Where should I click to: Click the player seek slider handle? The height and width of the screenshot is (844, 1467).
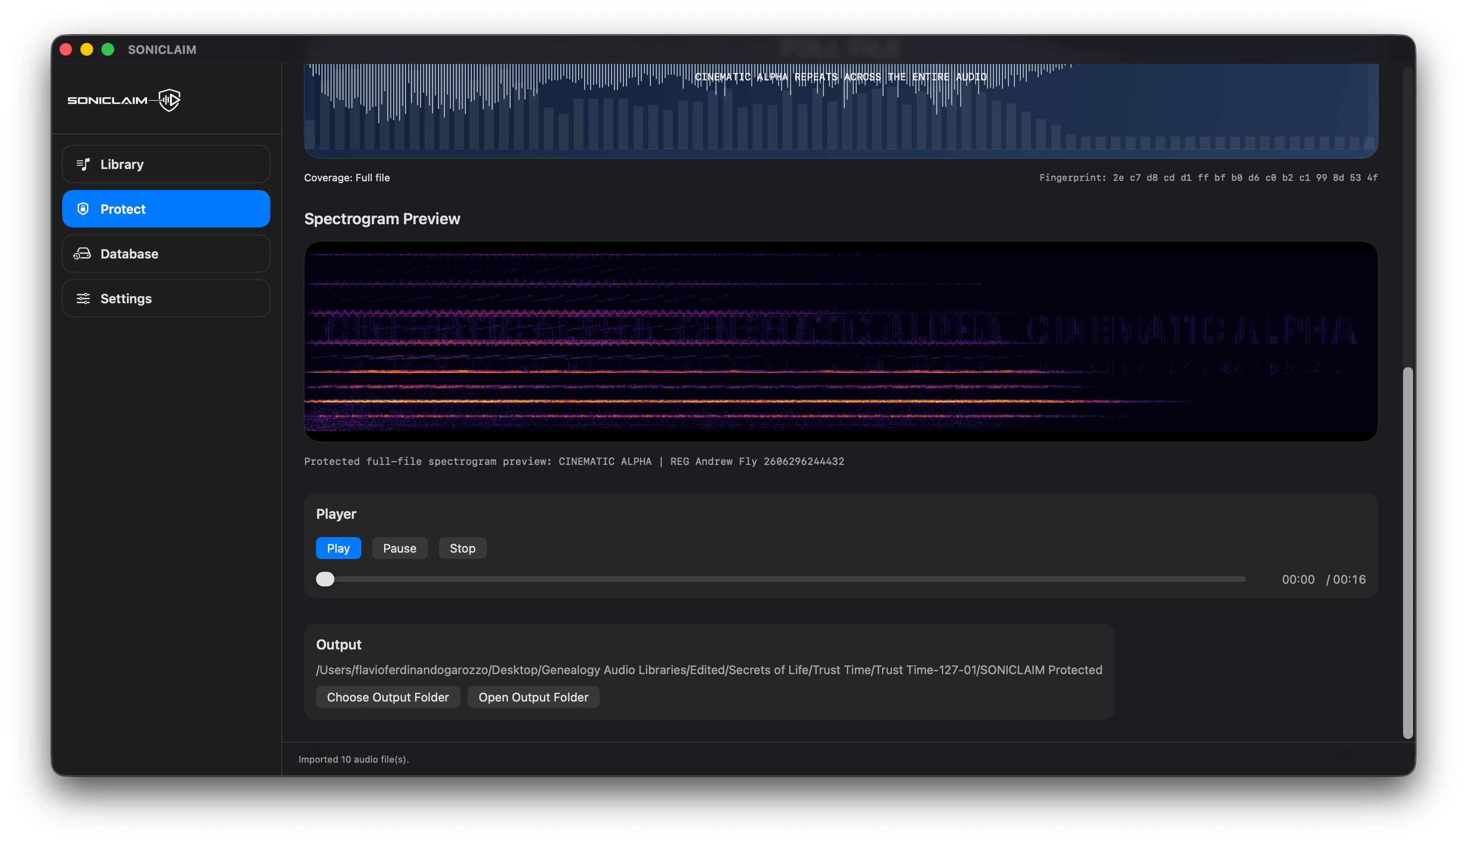click(x=325, y=579)
